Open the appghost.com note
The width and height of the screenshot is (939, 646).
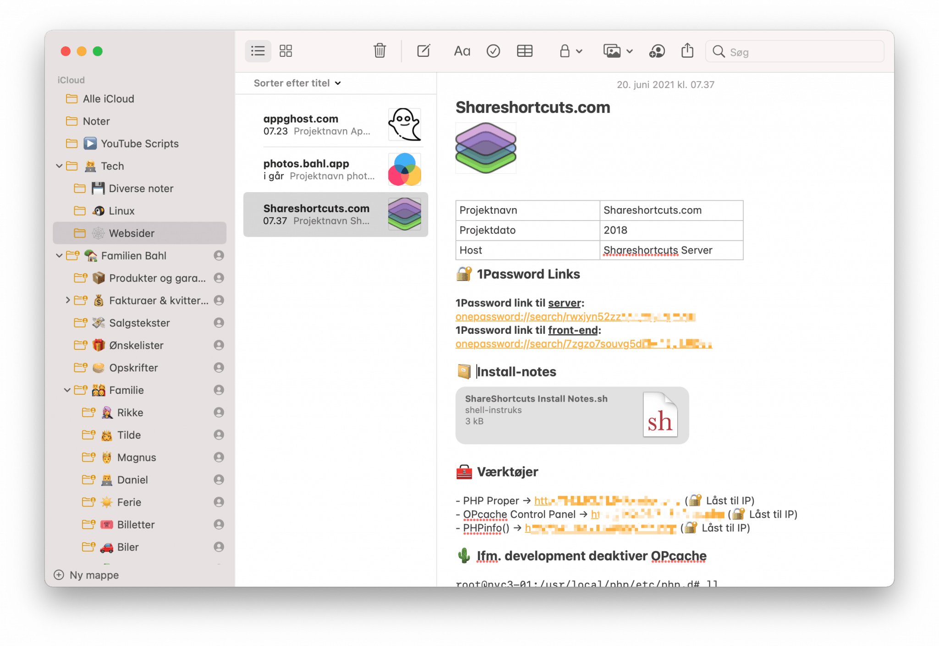pos(336,125)
